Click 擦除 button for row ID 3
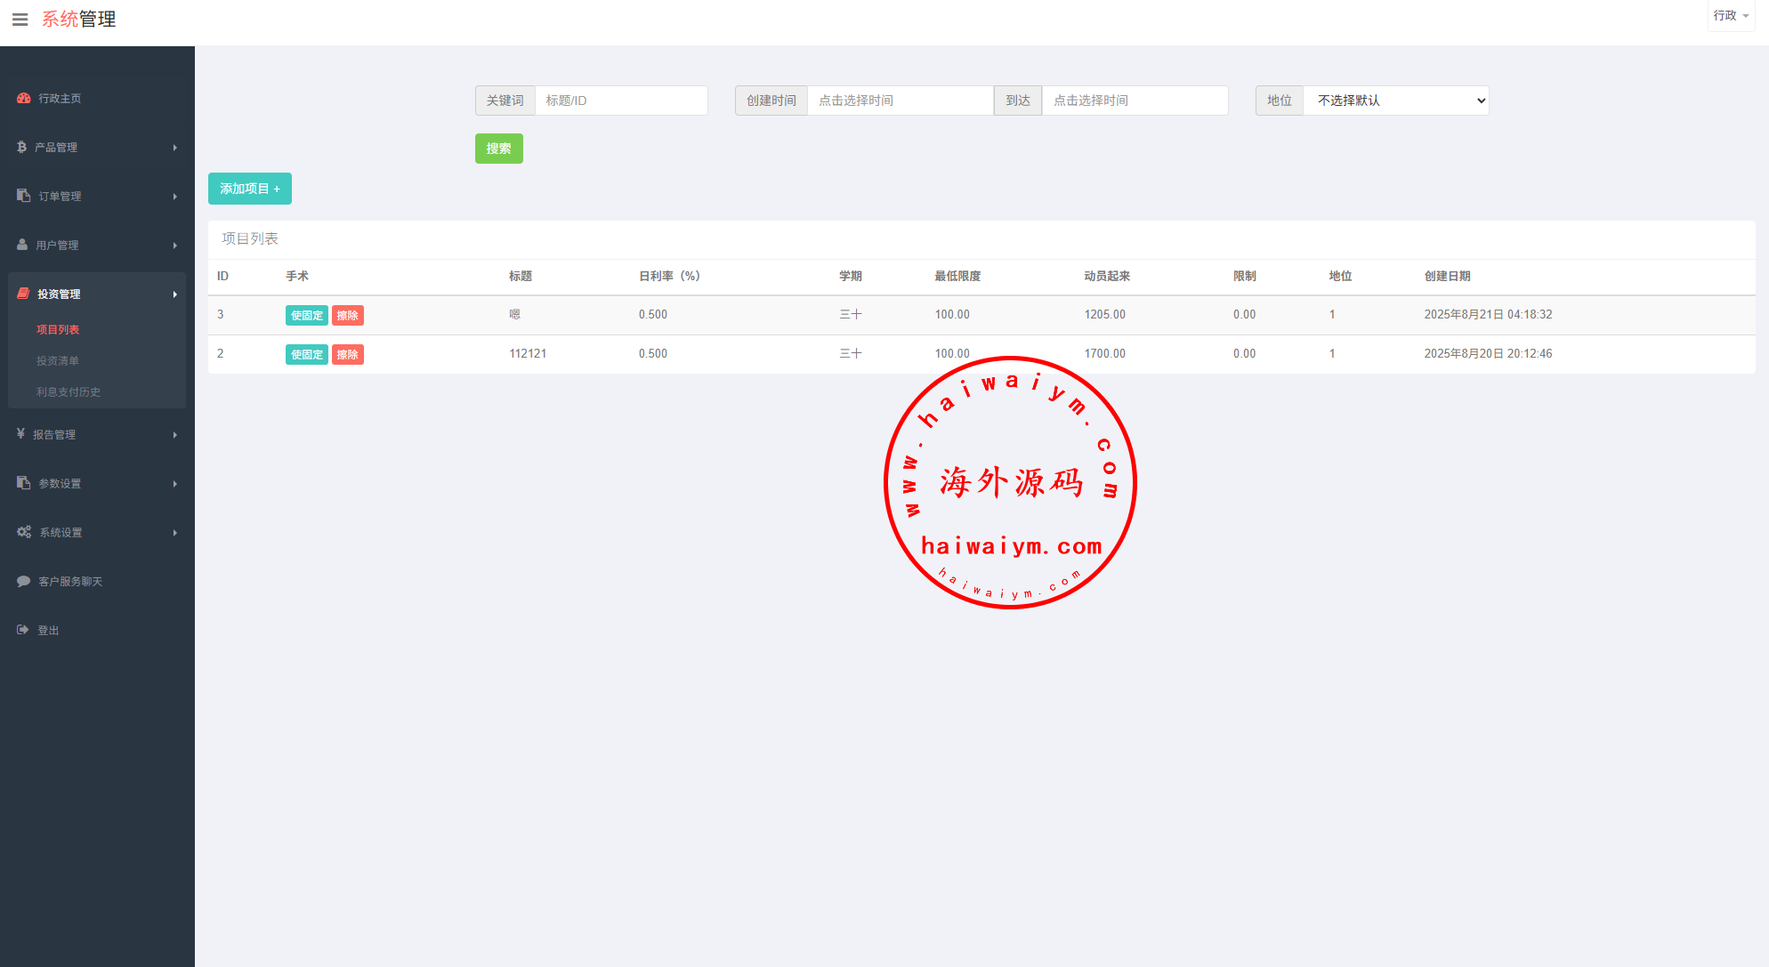The height and width of the screenshot is (967, 1769). [x=348, y=315]
